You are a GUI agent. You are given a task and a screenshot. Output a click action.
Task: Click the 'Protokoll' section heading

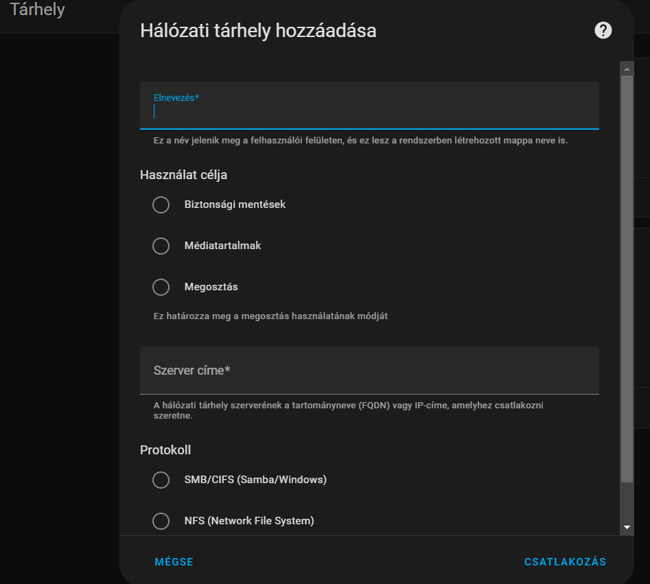click(x=165, y=450)
